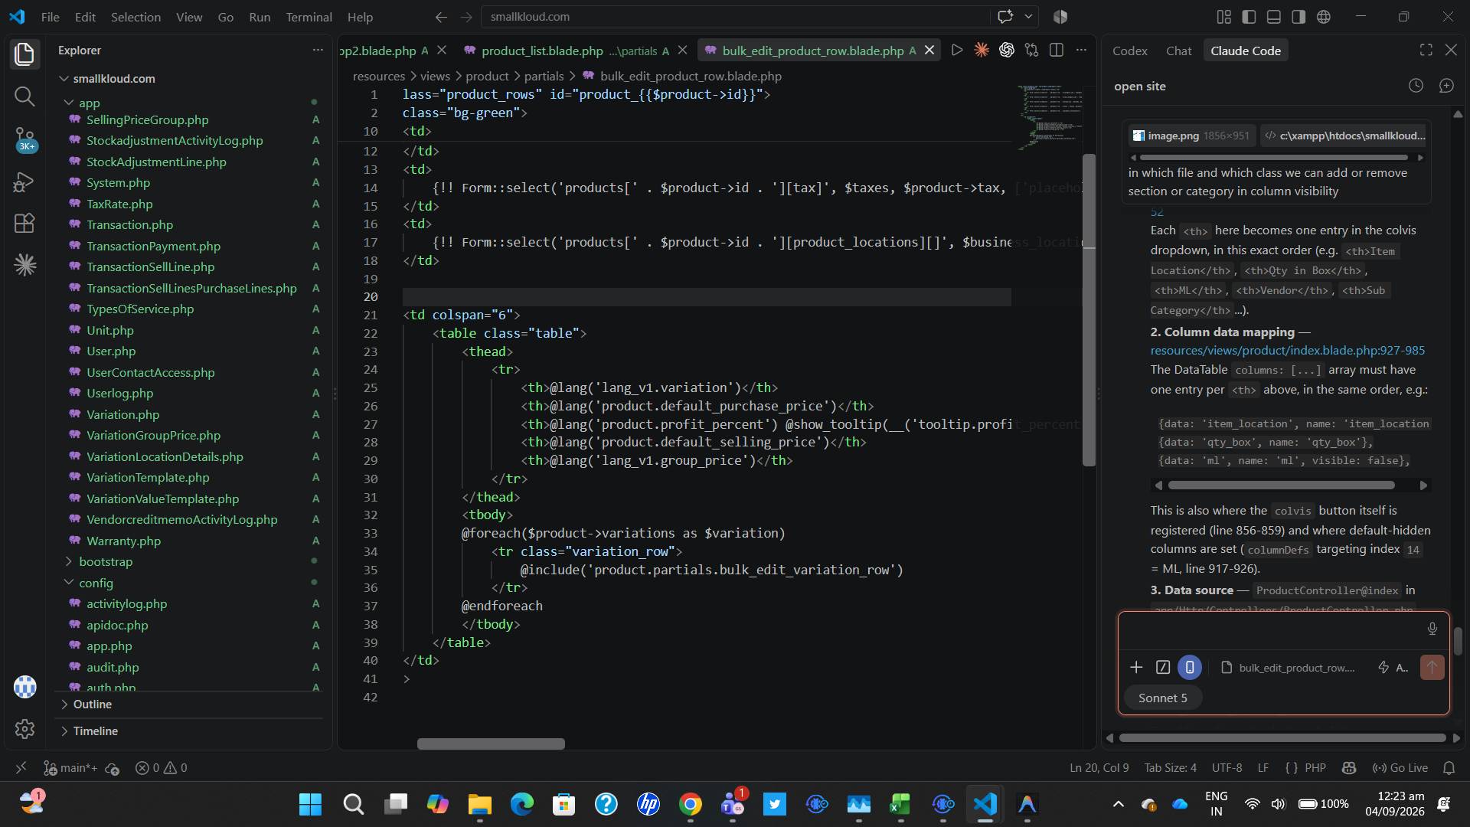1470x827 pixels.
Task: Click the editor horizontal scrollbar thumb
Action: click(x=491, y=744)
